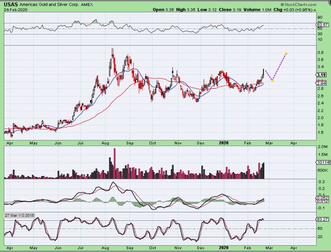This screenshot has height=252, width=331.
Task: Click the Close 3.19 header value
Action: point(230,10)
